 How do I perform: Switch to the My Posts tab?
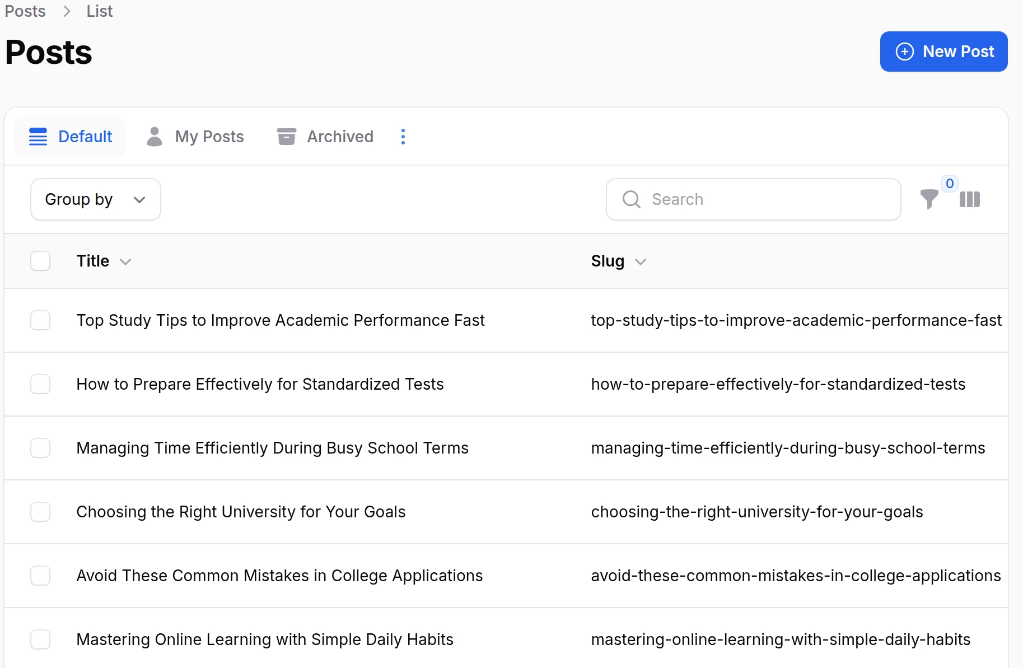(195, 137)
